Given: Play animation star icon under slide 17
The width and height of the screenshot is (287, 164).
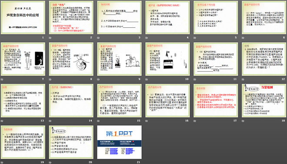Looking at the screenshot, I should coord(195,121).
